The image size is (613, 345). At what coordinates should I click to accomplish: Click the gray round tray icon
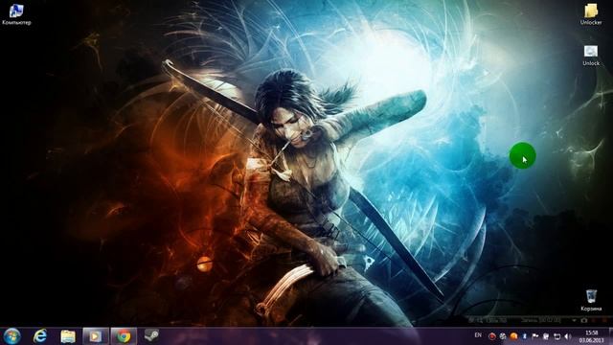click(x=503, y=336)
